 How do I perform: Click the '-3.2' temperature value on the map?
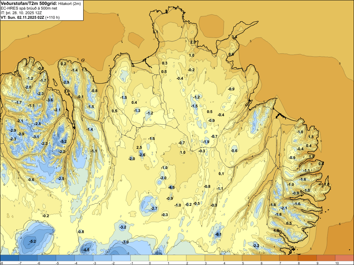point(122,227)
